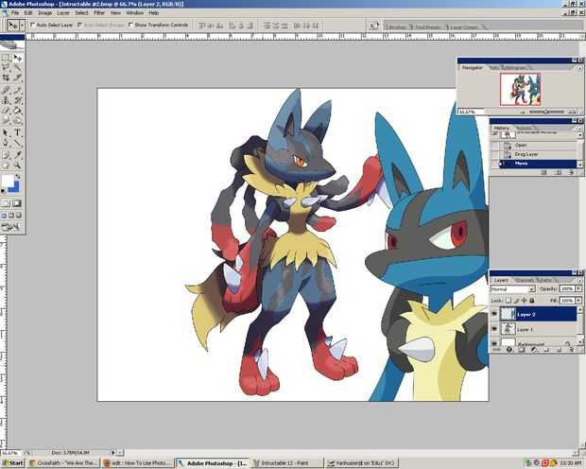Toggle lock image pixels brush icon
Viewport: 586px width, 469px height.
click(516, 301)
